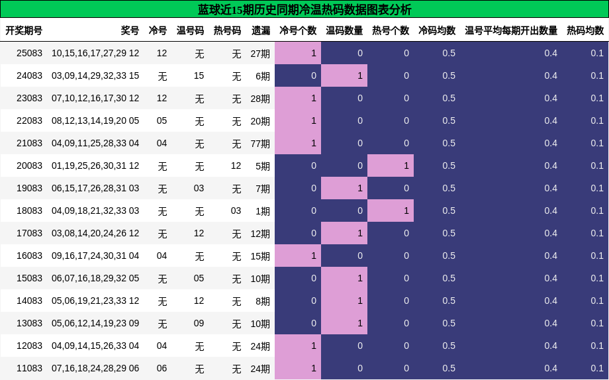Select numbers 07,16,18,24,28,29 06
609x380 pixels.
[x=95, y=369]
